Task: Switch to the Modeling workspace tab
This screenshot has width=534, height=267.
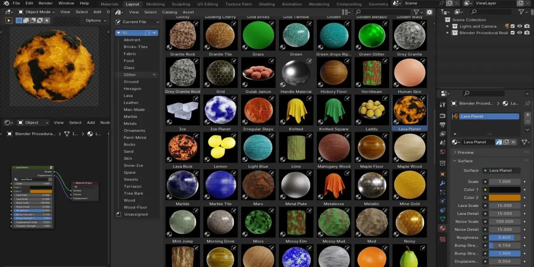Action: pos(155,4)
